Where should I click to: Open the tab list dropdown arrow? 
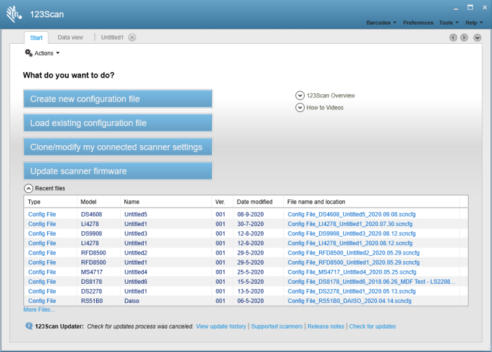(x=477, y=38)
